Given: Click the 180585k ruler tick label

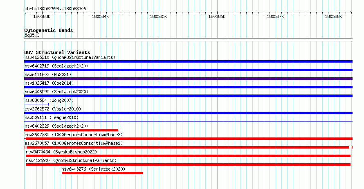Looking at the screenshot, I should pos(158,17).
